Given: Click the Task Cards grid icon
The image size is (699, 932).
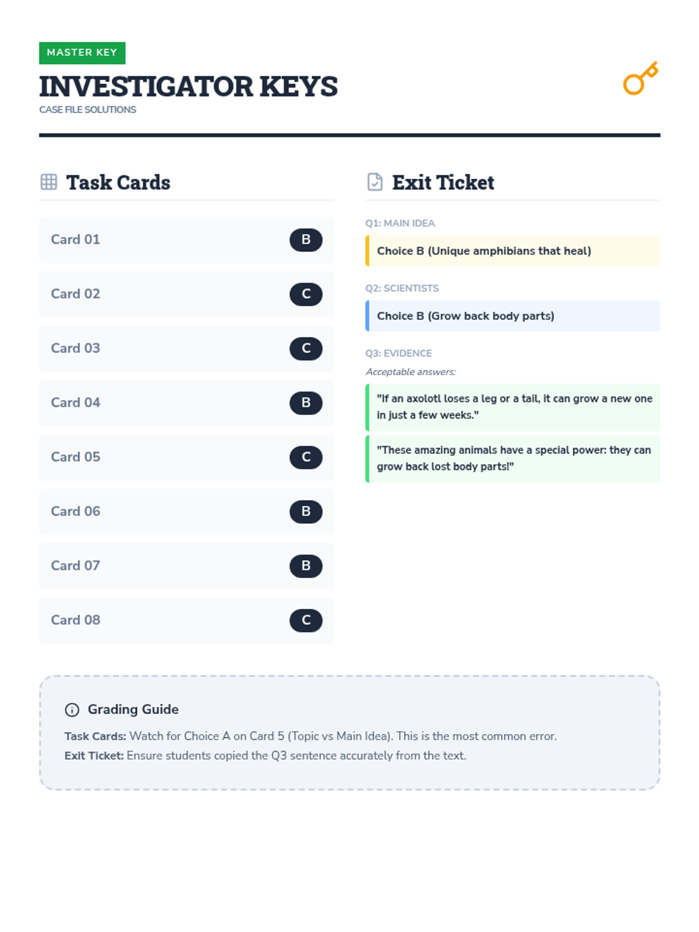Looking at the screenshot, I should coord(49,182).
